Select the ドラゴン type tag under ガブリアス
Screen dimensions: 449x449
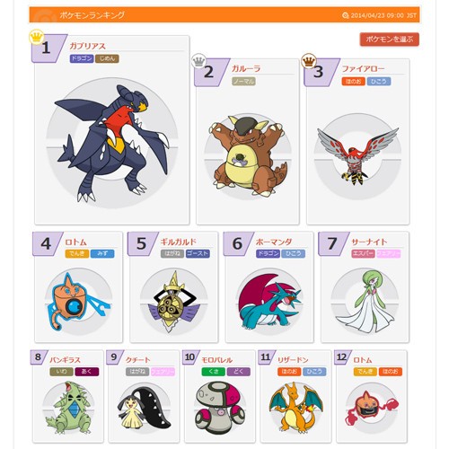click(82, 58)
